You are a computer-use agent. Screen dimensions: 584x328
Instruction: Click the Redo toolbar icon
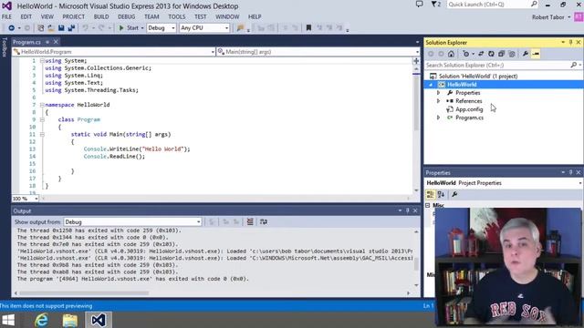click(x=101, y=28)
